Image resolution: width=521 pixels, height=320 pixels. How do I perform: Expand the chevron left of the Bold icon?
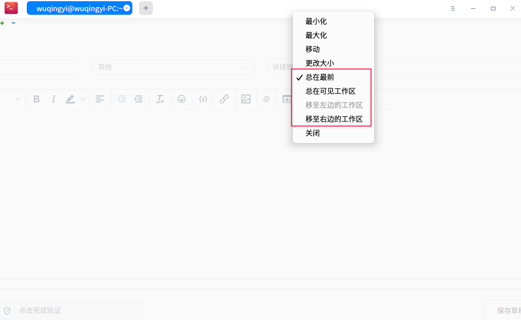[18, 99]
